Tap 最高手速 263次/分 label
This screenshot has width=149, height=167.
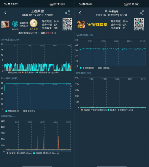tap(24, 24)
